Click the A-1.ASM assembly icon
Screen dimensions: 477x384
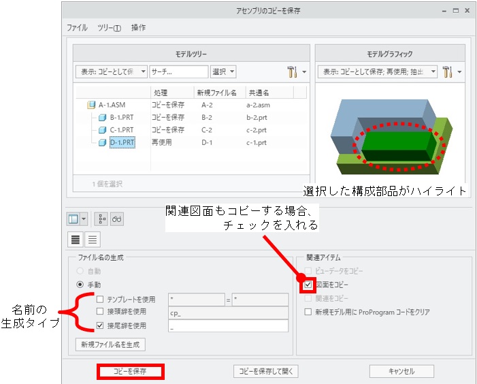pos(91,105)
